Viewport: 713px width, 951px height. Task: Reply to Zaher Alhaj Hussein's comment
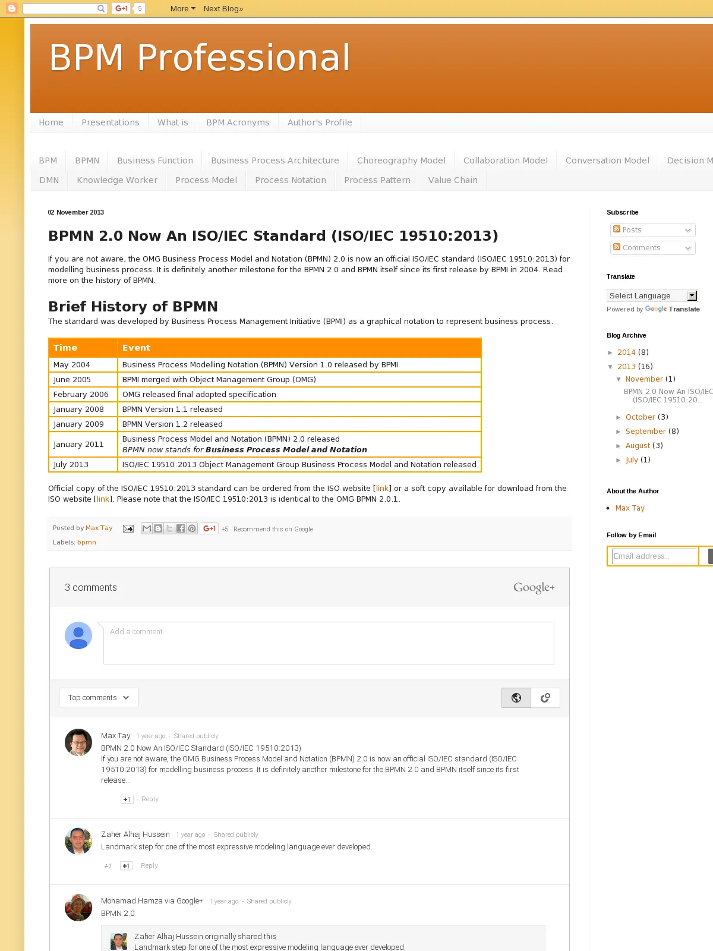[149, 866]
